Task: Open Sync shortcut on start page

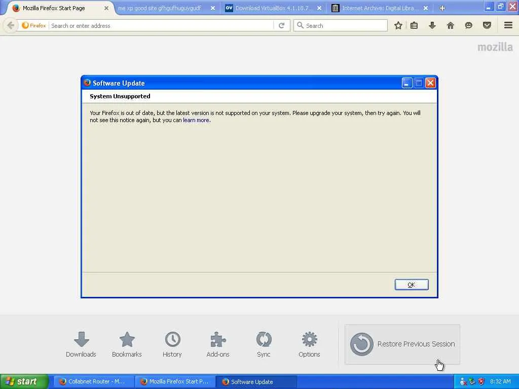Action: pos(264,344)
